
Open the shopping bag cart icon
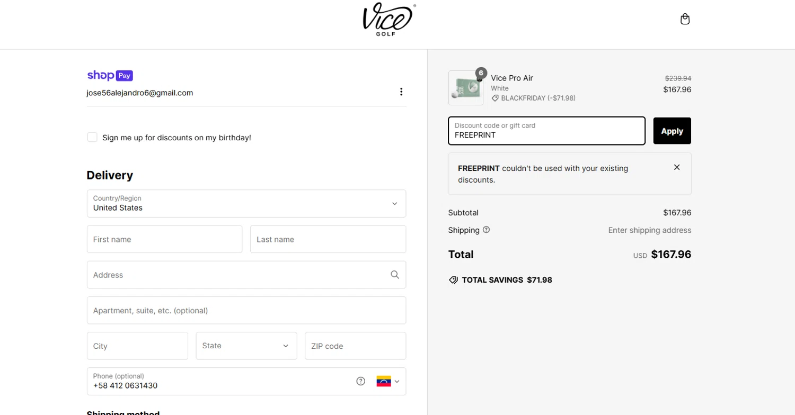coord(685,20)
